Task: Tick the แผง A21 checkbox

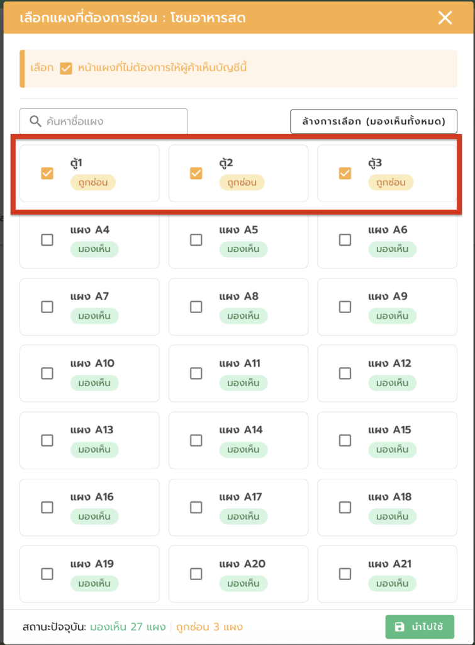Action: [x=345, y=574]
